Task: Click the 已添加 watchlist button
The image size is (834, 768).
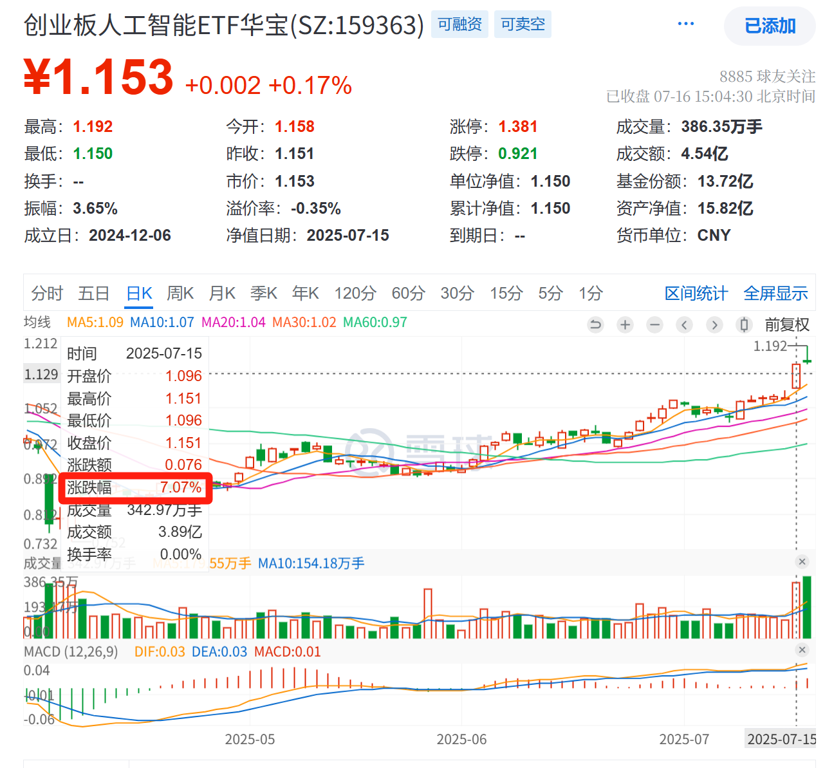Action: pyautogui.click(x=770, y=26)
